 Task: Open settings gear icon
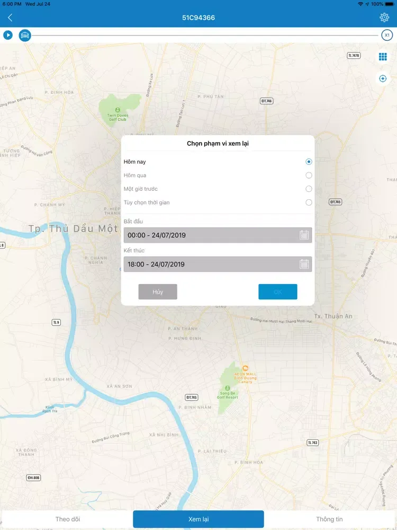[x=384, y=17]
